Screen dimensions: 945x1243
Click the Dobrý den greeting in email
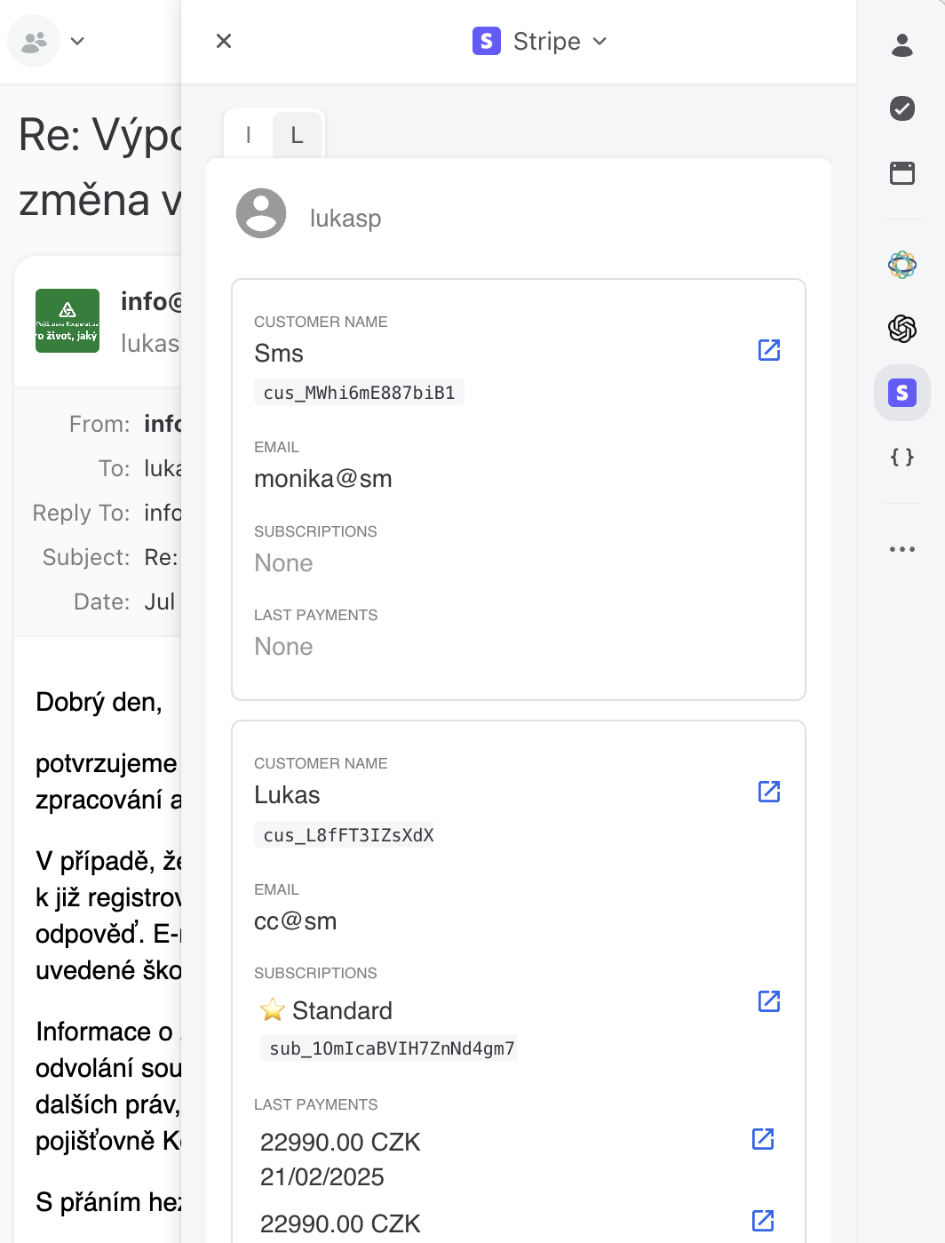(99, 703)
